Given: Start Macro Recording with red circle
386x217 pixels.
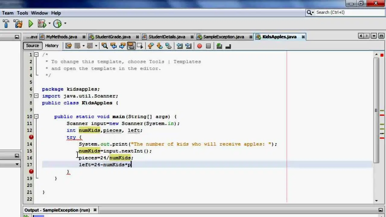Looking at the screenshot, I should pos(199,46).
